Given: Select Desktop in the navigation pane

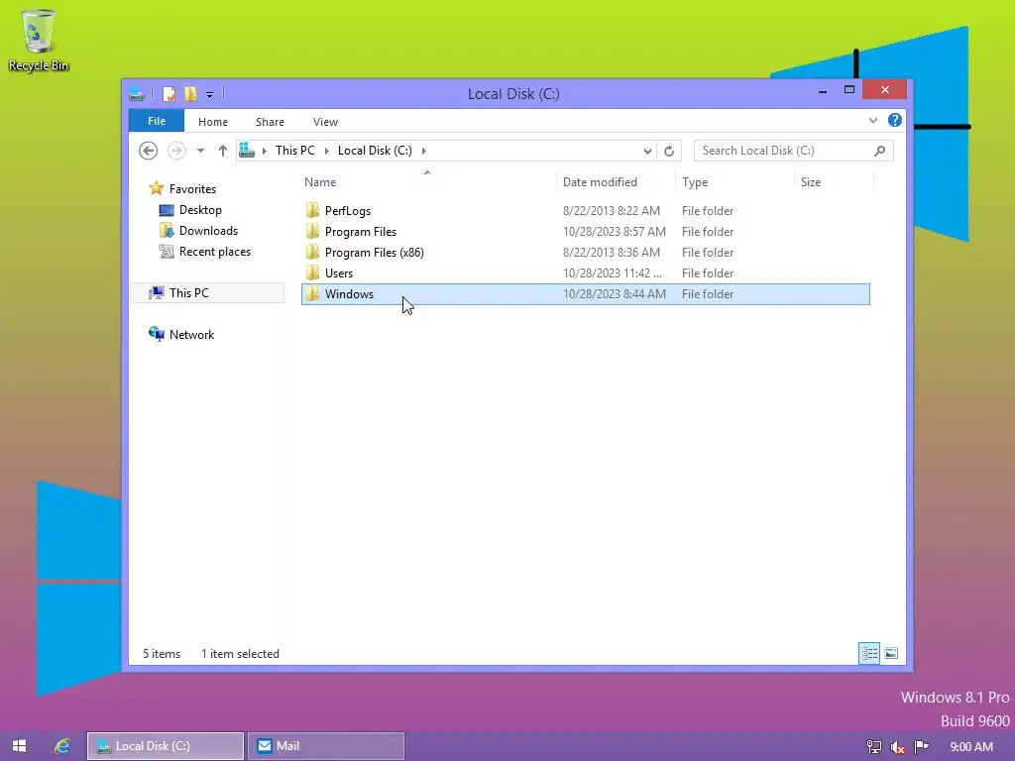Looking at the screenshot, I should 200,210.
